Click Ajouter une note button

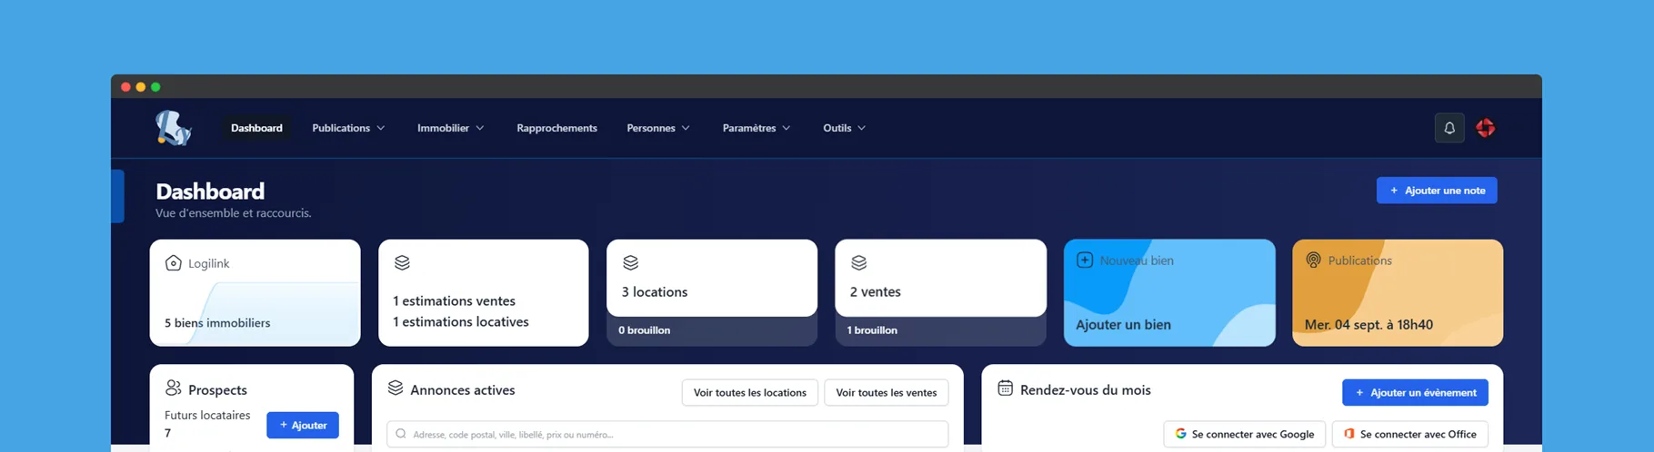click(1437, 191)
